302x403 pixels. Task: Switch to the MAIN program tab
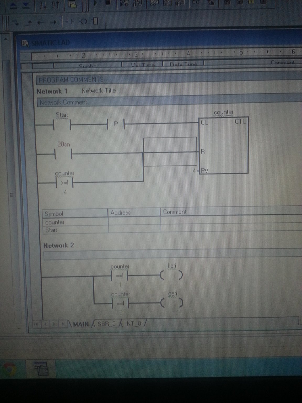tap(81, 324)
